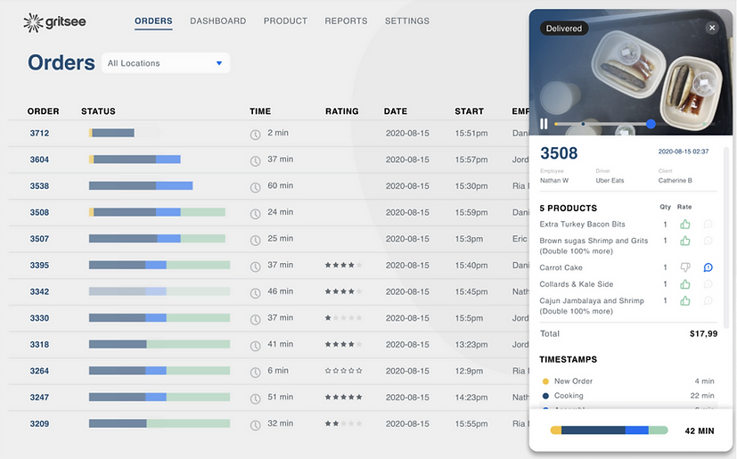Open the All Locations dropdown
Image resolution: width=737 pixels, height=459 pixels.
(165, 63)
